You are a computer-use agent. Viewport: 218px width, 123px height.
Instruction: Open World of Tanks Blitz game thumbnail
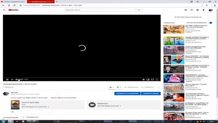[15, 105]
